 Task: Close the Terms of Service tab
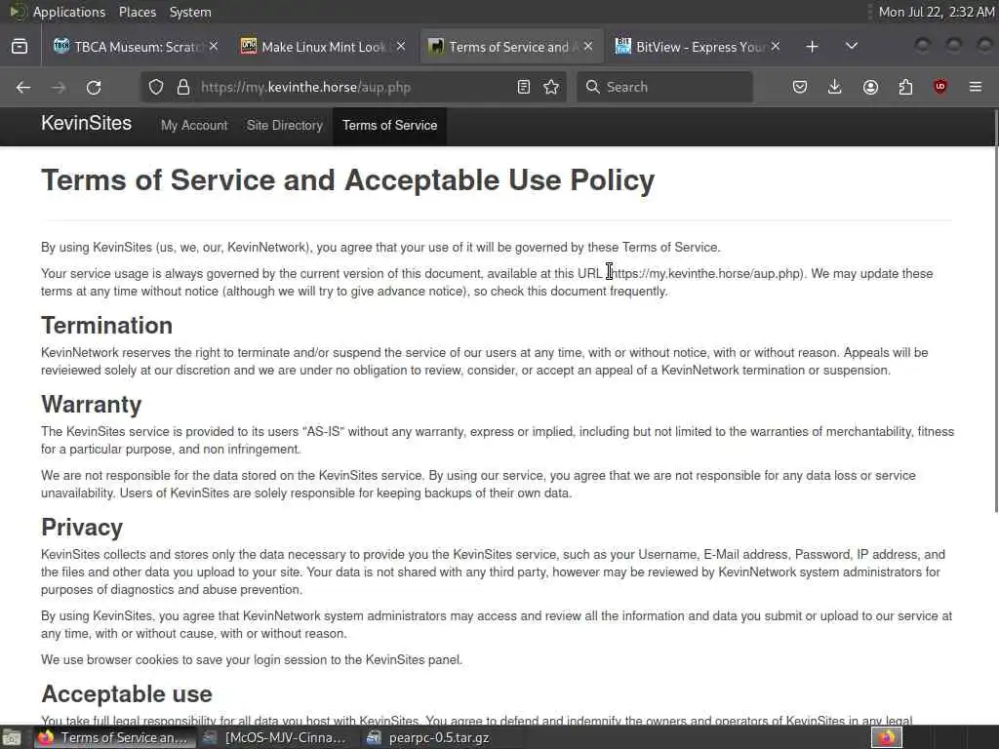point(588,47)
